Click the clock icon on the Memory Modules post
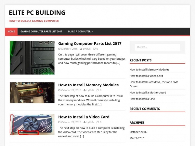Image resolution: width=195 pixels, height=146 pixels. pyautogui.click(x=59, y=90)
